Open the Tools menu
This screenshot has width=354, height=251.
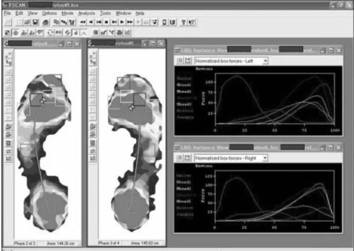105,13
